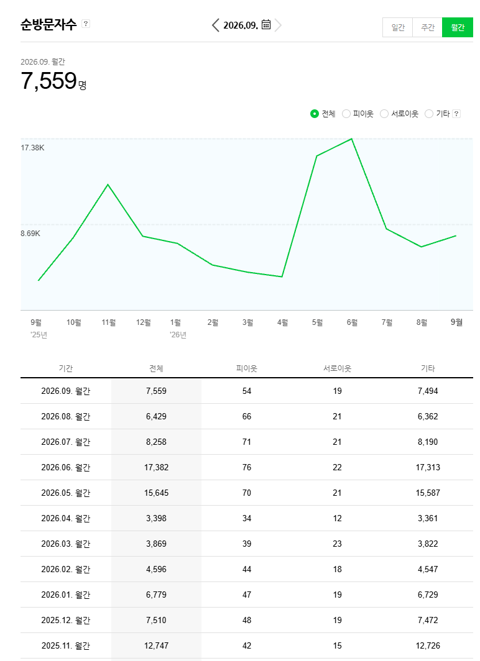Select the 월간 monthly view tab

458,27
